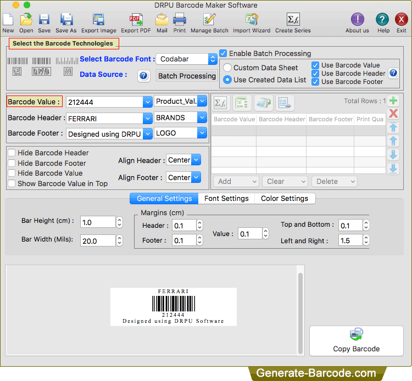Switch to General Settings tab
The width and height of the screenshot is (412, 381).
point(164,199)
